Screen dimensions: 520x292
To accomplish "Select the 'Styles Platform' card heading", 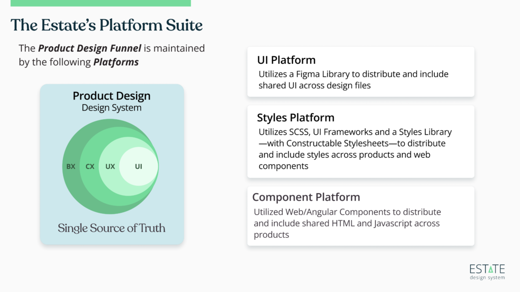I will (296, 118).
